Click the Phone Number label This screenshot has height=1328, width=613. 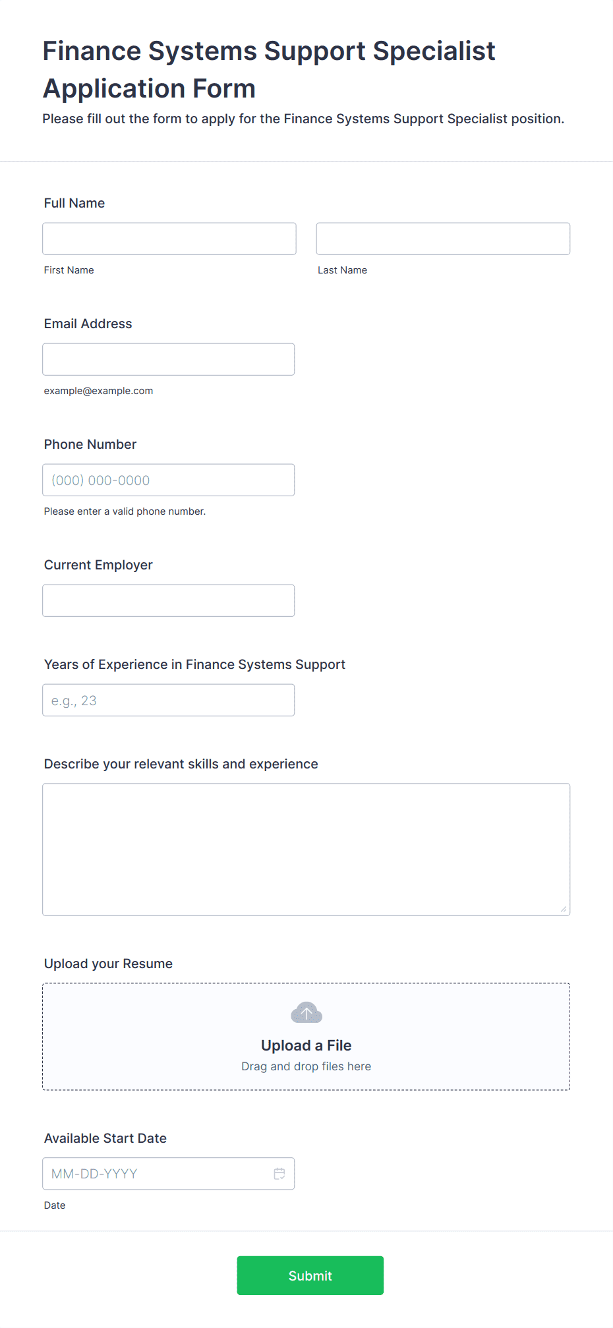pos(90,444)
